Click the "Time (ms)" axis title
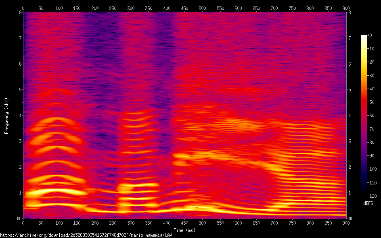381x238 pixels. pos(184,230)
